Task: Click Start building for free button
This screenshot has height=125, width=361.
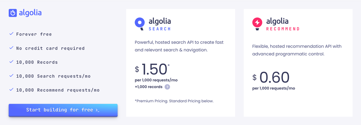Action: pyautogui.click(x=63, y=110)
